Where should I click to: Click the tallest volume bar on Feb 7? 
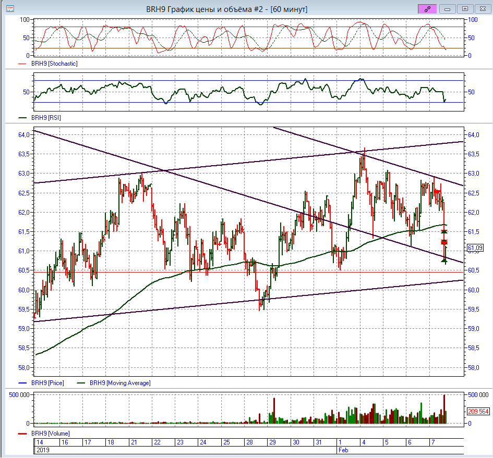(x=444, y=409)
